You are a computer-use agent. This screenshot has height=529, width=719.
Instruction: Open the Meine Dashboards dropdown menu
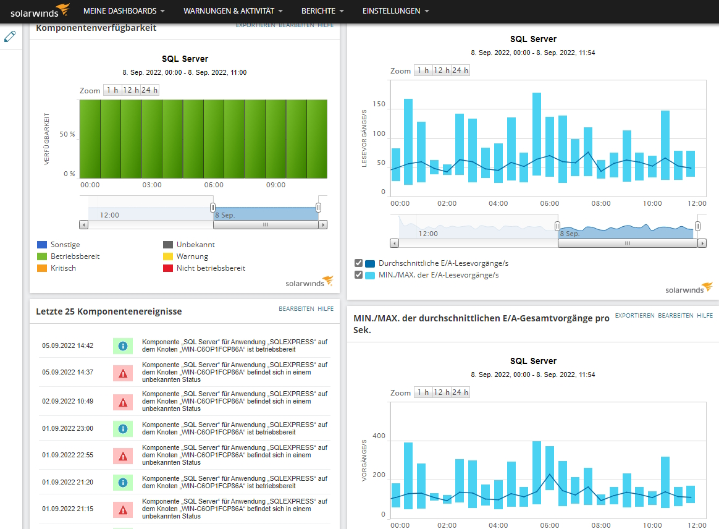[x=124, y=11]
